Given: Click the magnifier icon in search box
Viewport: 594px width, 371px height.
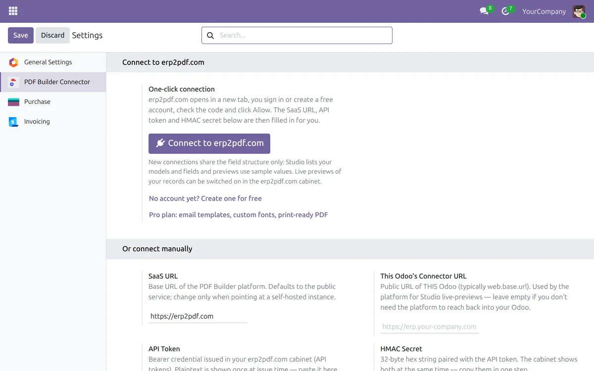Looking at the screenshot, I should pos(210,36).
